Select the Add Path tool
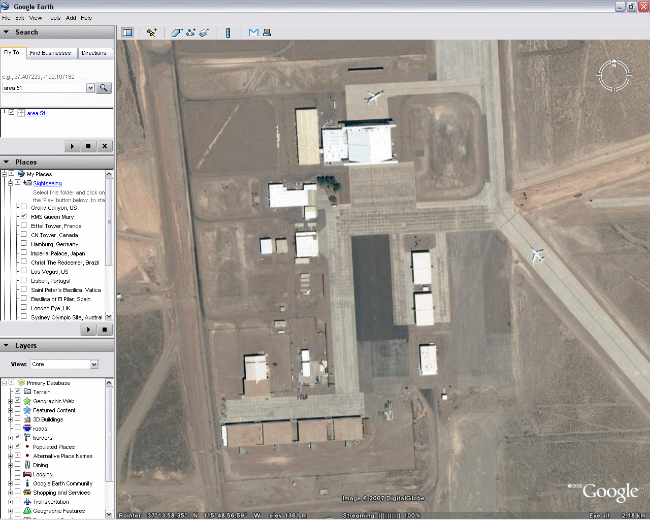650x520 pixels. pos(190,32)
